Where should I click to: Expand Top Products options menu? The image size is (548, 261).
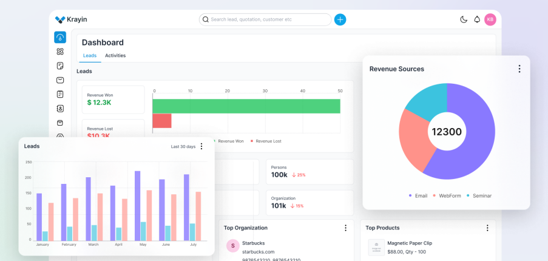(487, 228)
